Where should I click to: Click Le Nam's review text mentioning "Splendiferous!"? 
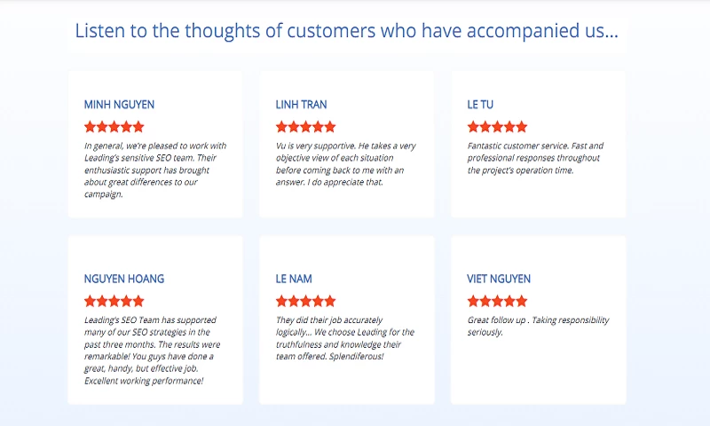pos(344,338)
